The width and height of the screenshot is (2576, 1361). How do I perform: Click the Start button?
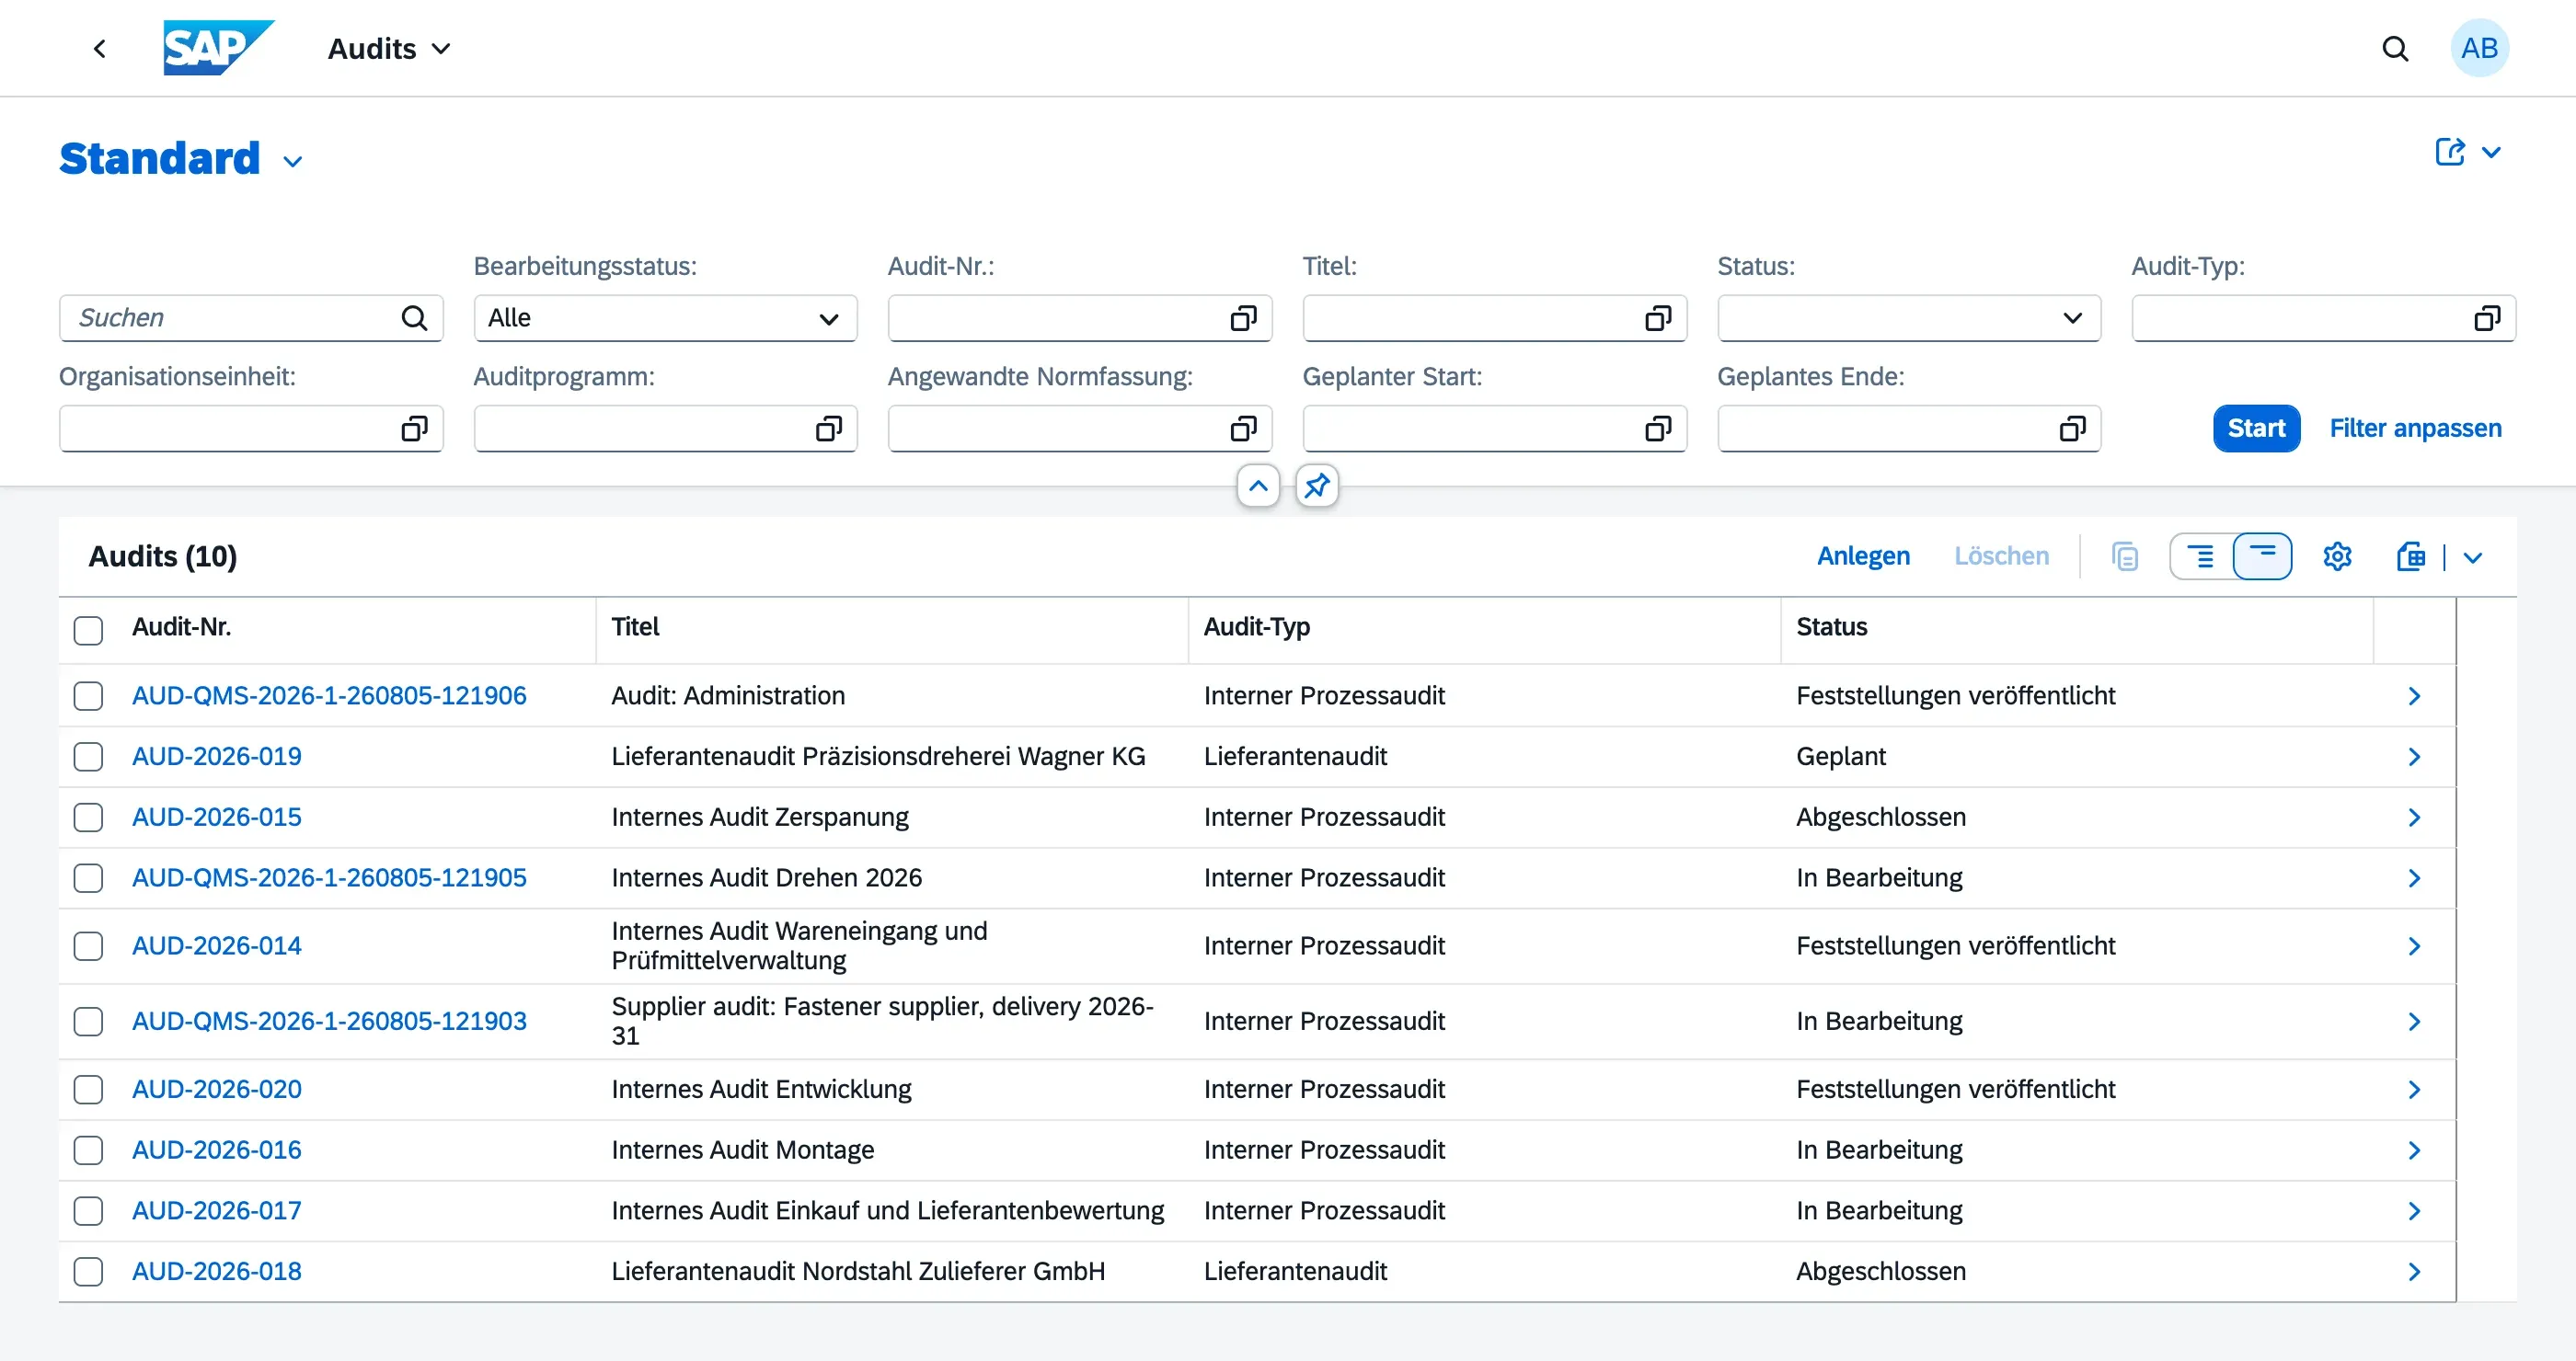[x=2256, y=429]
